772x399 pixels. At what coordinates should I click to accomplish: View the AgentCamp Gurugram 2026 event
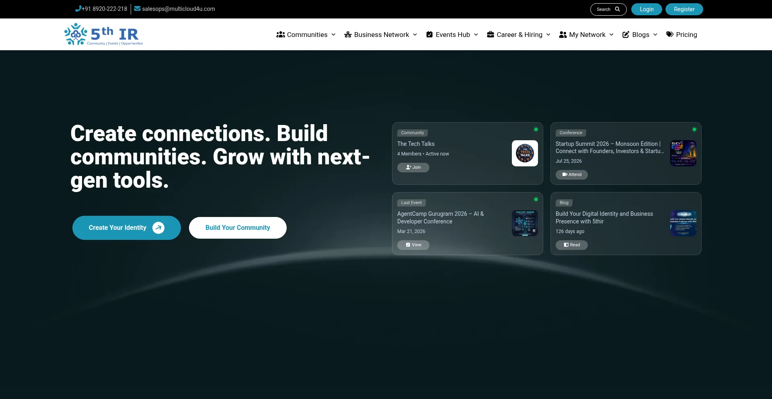(413, 245)
